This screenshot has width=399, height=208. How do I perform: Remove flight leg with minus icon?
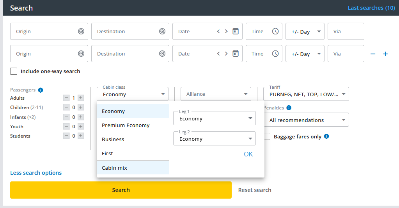(x=373, y=54)
